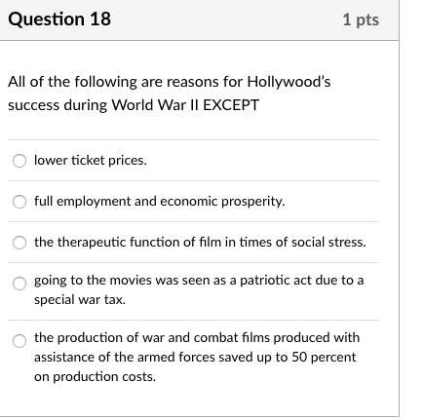Click the "assistance of the armed forces" line
The image size is (424, 420).
pos(195,358)
